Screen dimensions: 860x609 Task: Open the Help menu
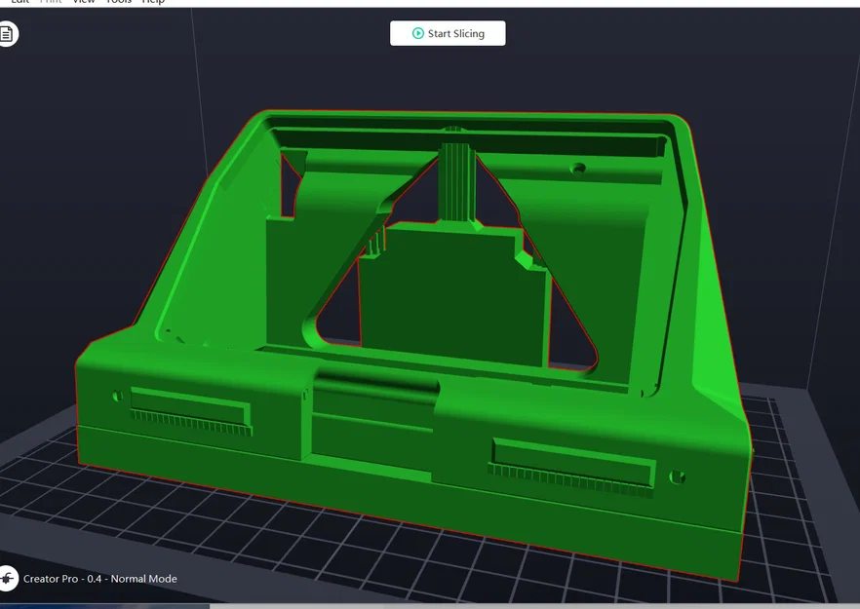pos(154,2)
